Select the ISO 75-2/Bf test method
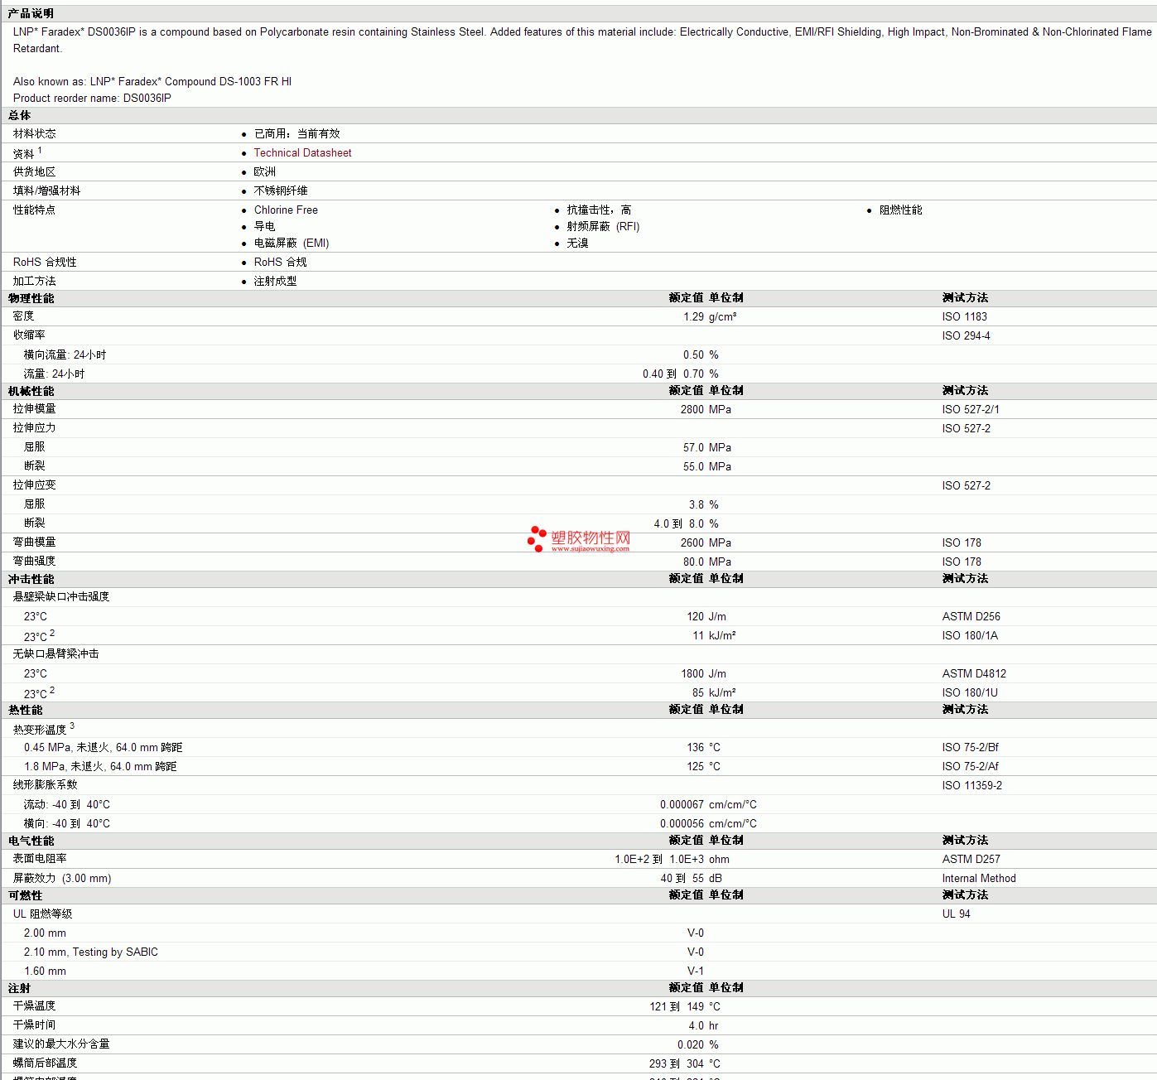 point(971,748)
